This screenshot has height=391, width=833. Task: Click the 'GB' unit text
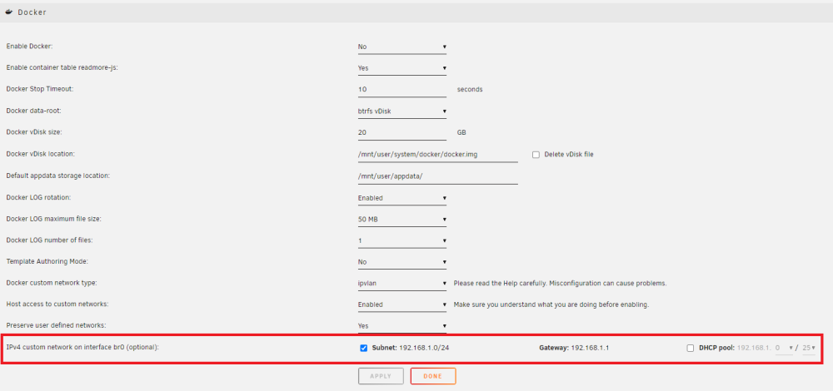[x=461, y=132]
